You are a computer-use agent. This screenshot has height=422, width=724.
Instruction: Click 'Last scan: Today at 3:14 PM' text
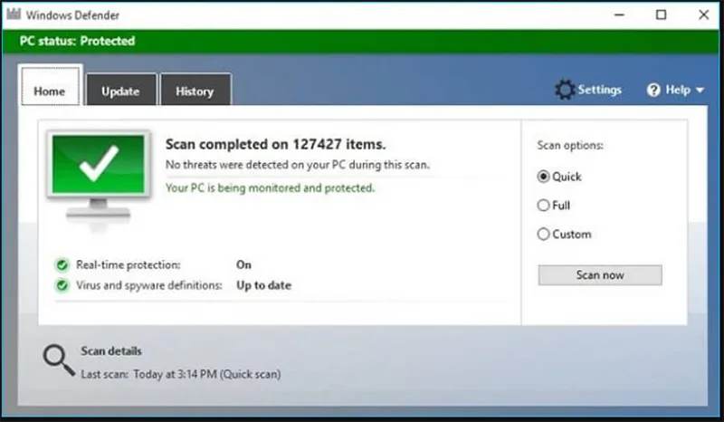[x=180, y=374]
